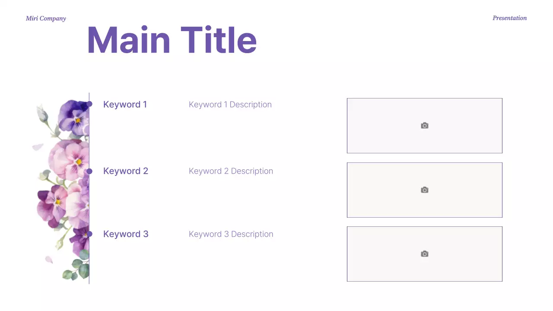
Task: Select the "Main Title" heading text
Action: click(x=172, y=40)
